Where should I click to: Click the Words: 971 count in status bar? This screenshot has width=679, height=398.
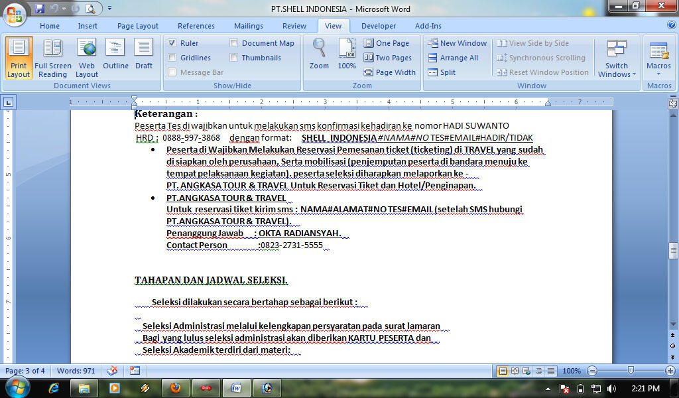click(76, 371)
